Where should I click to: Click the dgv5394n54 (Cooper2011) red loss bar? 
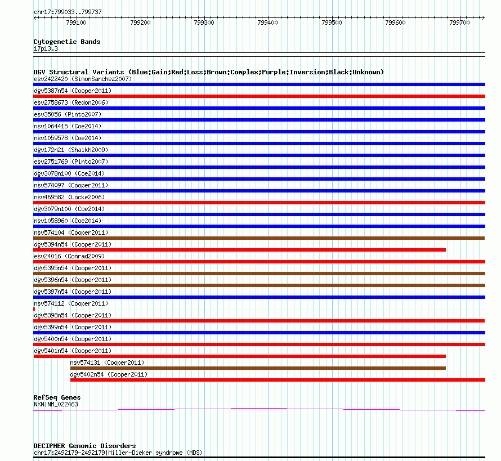[x=240, y=250]
